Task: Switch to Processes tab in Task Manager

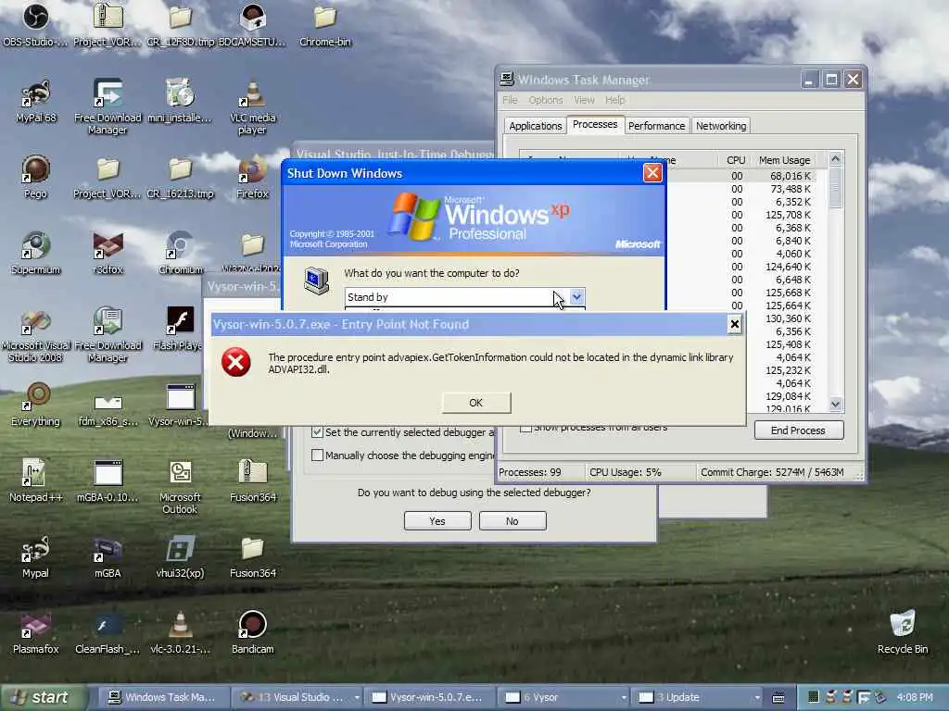Action: click(595, 124)
